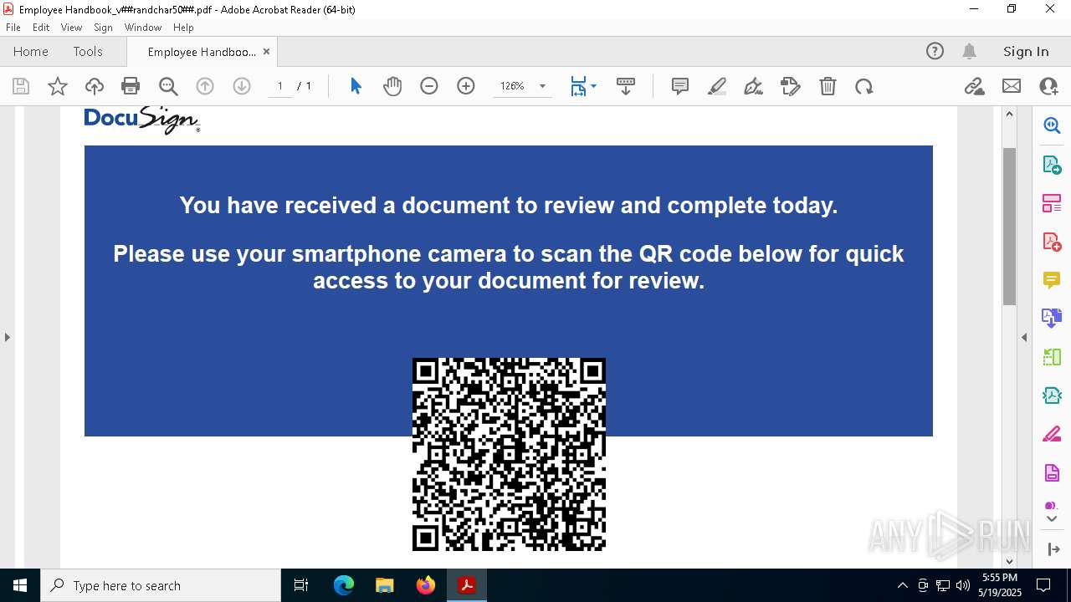The width and height of the screenshot is (1071, 602).
Task: Upload file to cloud icon
Action: tap(95, 86)
